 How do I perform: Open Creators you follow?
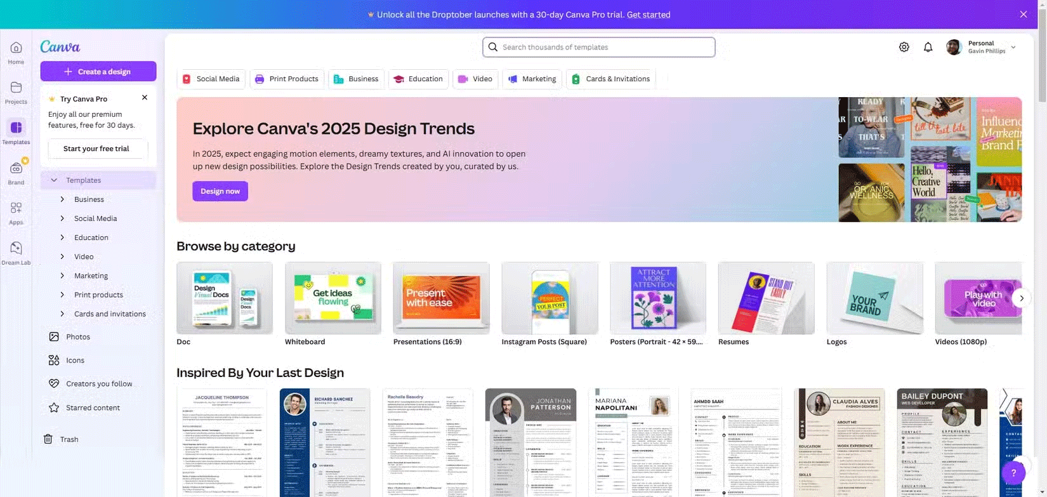pos(98,383)
